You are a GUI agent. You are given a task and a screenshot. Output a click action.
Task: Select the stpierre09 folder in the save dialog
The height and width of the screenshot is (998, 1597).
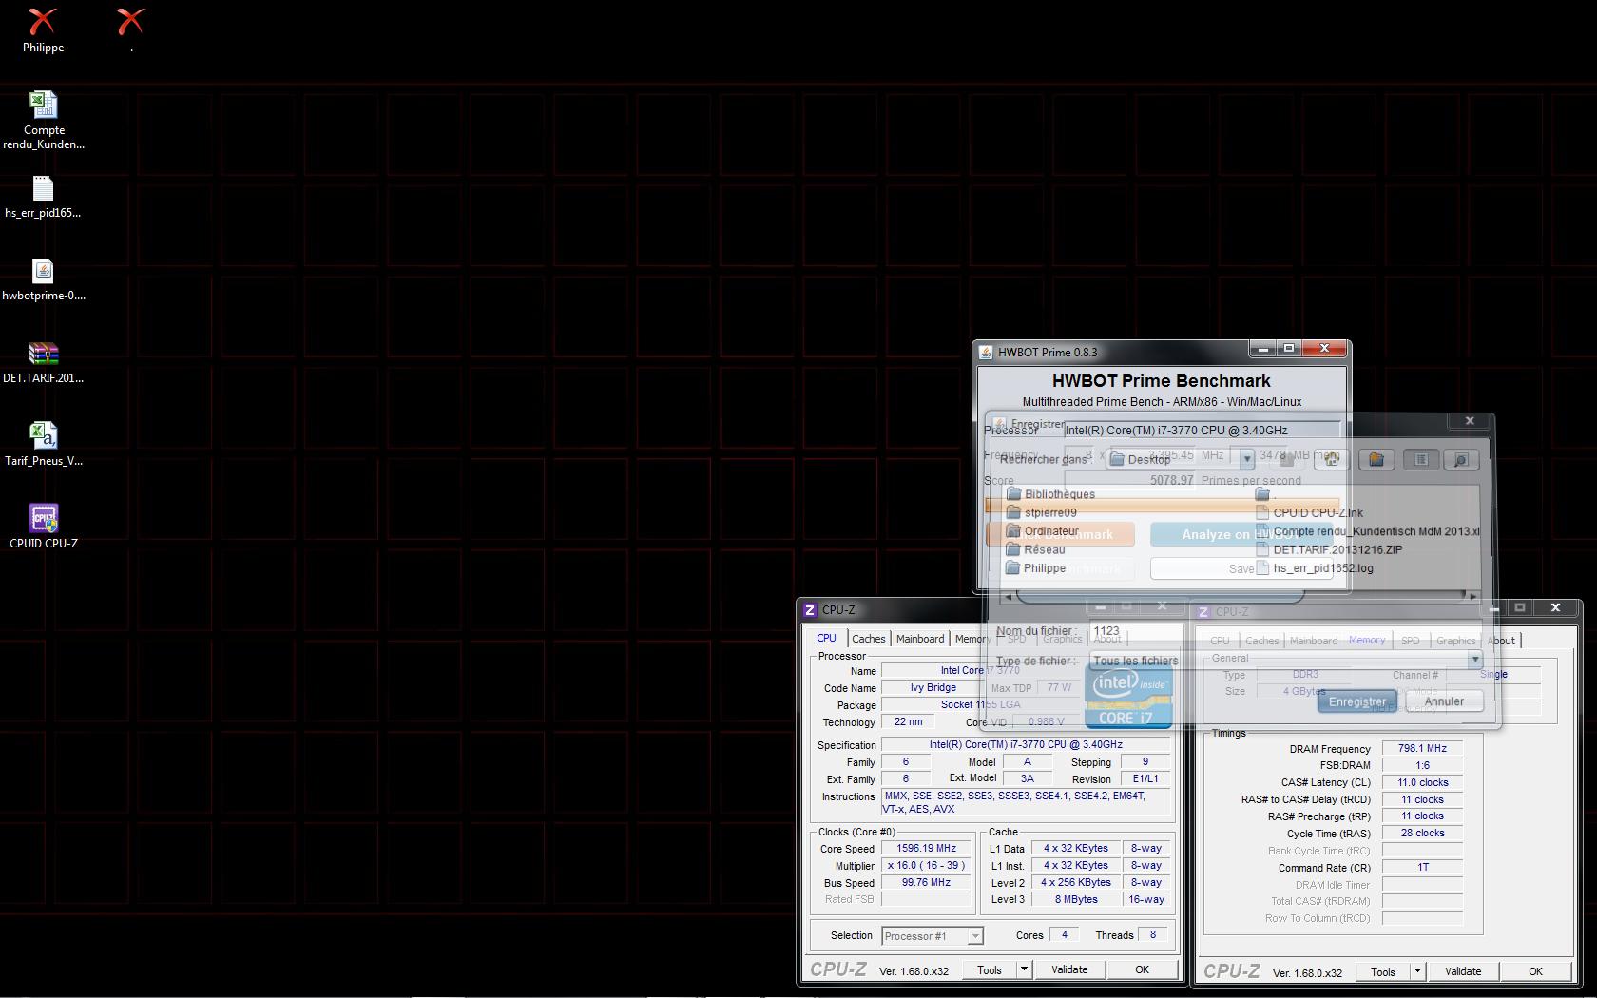click(x=1042, y=512)
